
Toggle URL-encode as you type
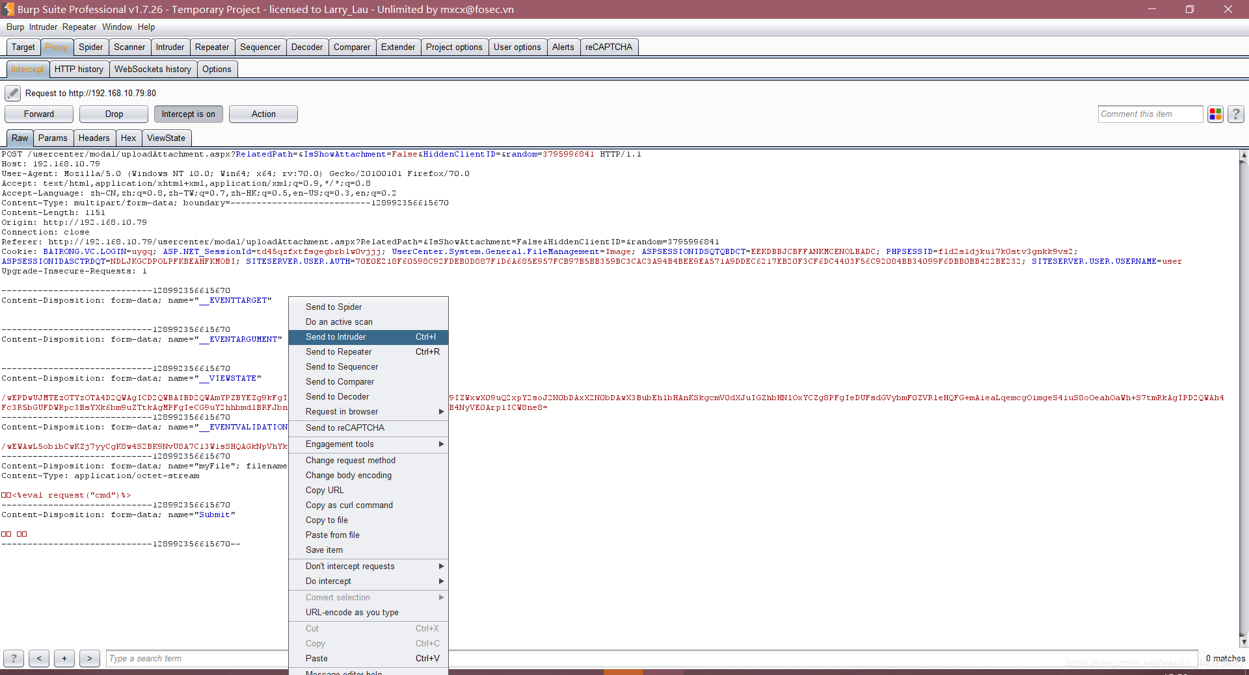click(x=368, y=613)
